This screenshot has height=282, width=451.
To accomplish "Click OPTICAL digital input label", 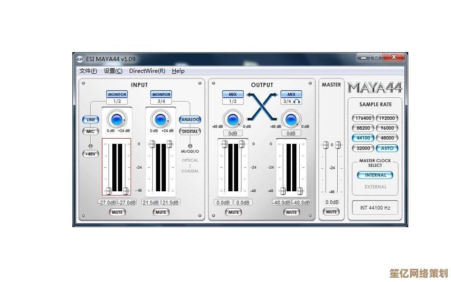I will pos(190,160).
